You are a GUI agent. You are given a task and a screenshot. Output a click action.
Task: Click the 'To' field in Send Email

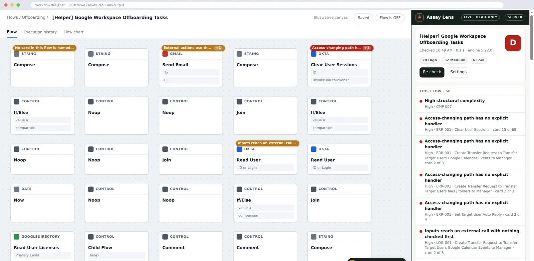coord(191,73)
